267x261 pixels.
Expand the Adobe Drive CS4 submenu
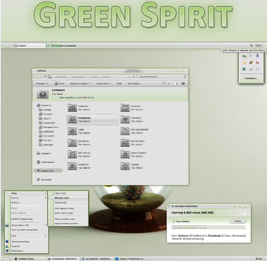click(26, 225)
